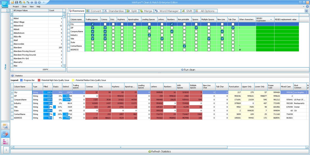The image size is (310, 155).
Task: Open the program information icon on the toolbar
Action: (x=32, y=2)
